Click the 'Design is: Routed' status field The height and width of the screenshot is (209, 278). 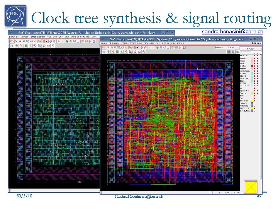(227, 47)
